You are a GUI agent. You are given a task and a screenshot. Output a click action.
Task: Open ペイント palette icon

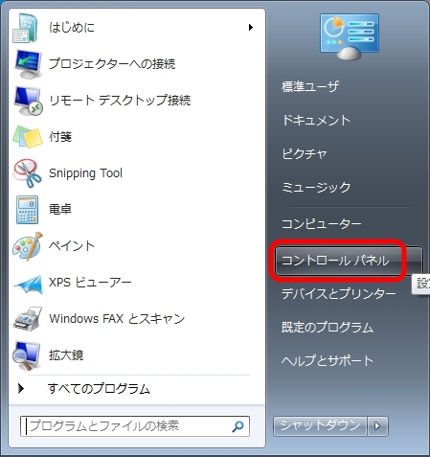point(28,246)
